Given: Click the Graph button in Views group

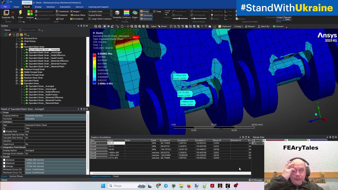Looking at the screenshot, I should pyautogui.click(x=280, y=17).
